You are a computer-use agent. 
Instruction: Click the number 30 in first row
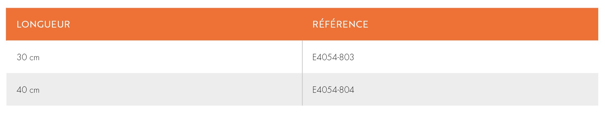(22, 57)
